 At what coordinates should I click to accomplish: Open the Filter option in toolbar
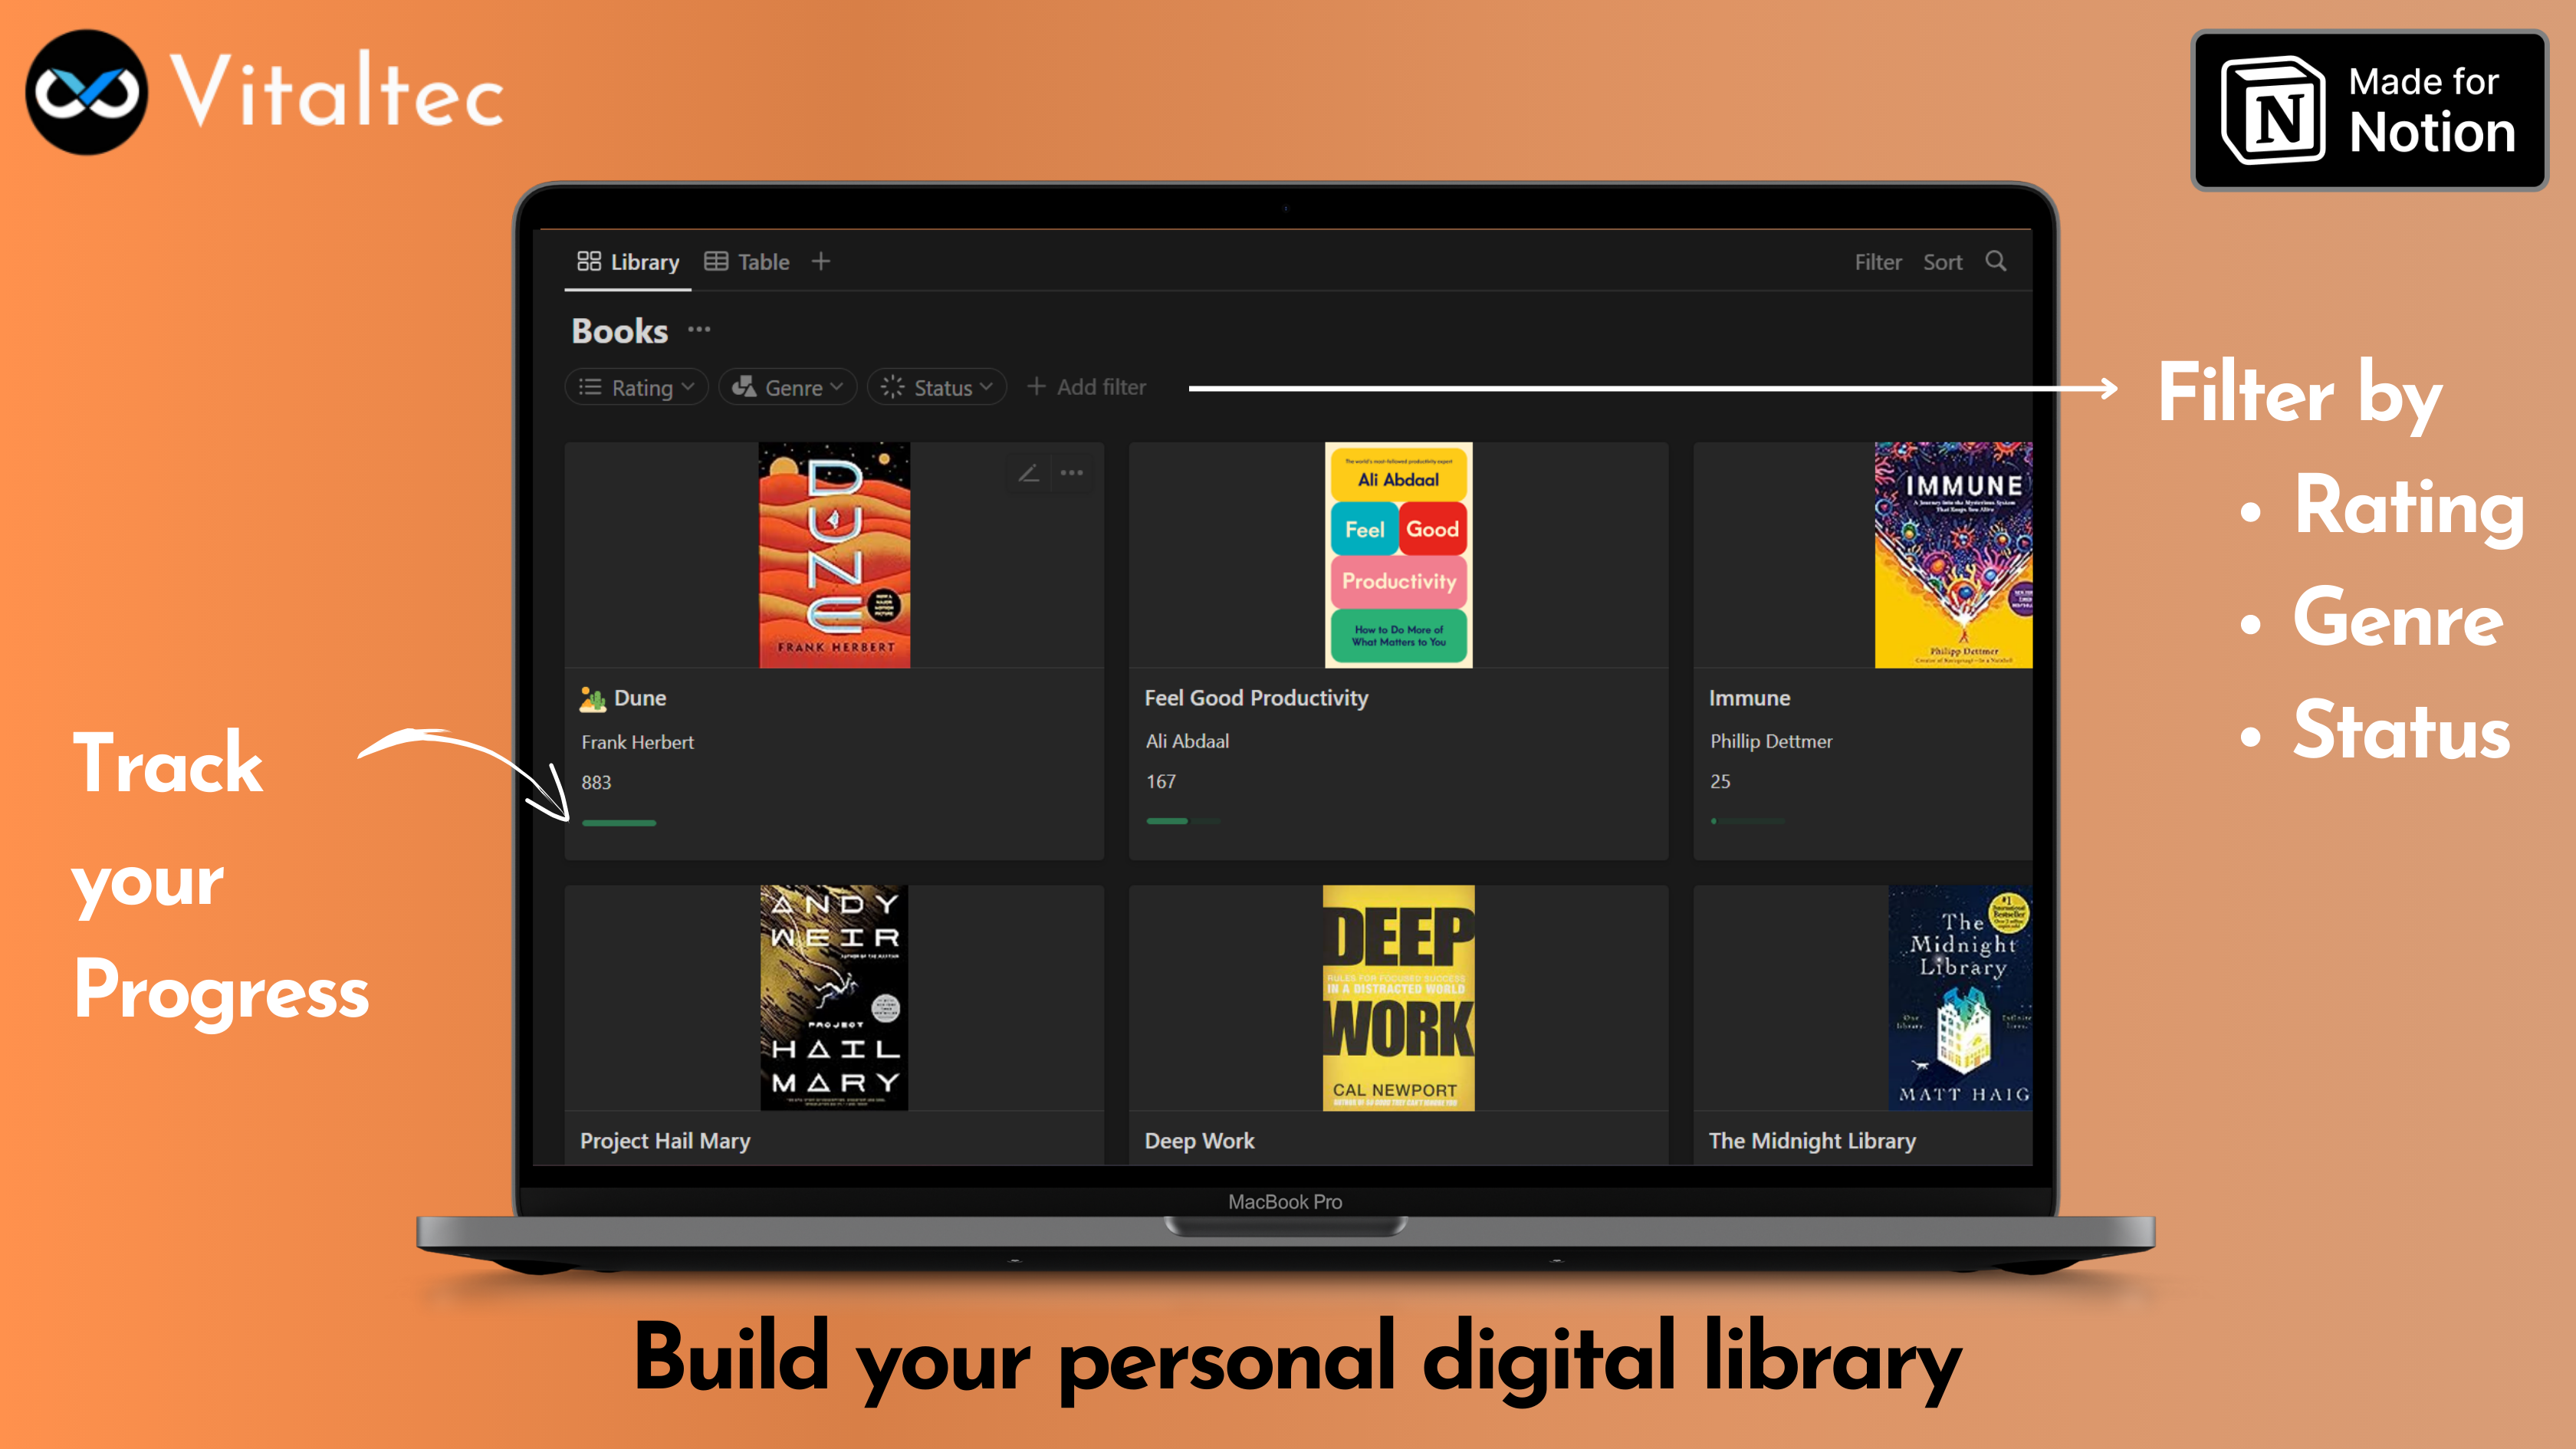[x=1877, y=262]
